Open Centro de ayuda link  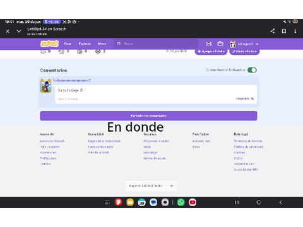[155, 158]
